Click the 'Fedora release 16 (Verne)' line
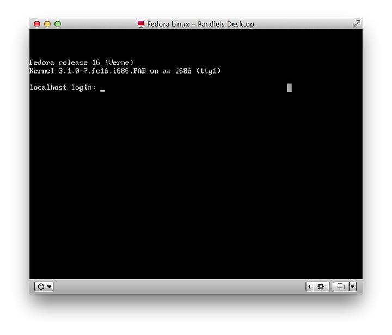 coord(82,63)
